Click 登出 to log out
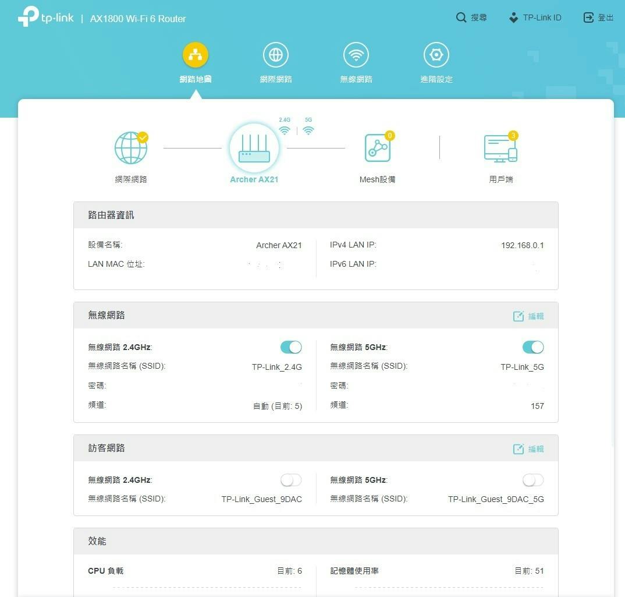Viewport: 625px width, 597px height. (598, 17)
